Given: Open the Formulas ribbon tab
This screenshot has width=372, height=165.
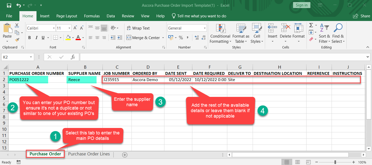Looking at the screenshot, I should coord(92,16).
